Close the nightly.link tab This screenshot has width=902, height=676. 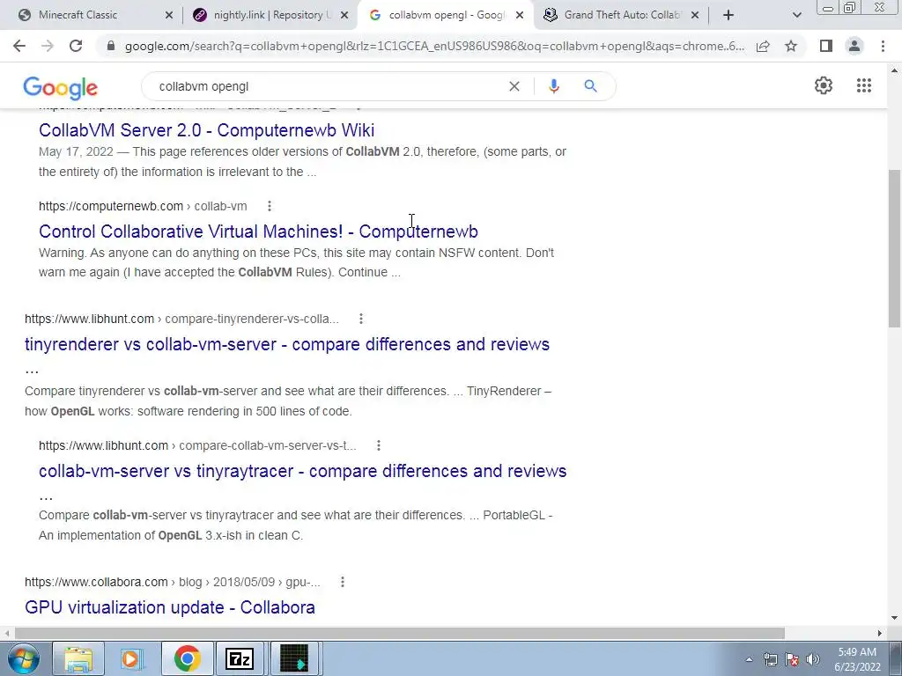[x=344, y=15]
